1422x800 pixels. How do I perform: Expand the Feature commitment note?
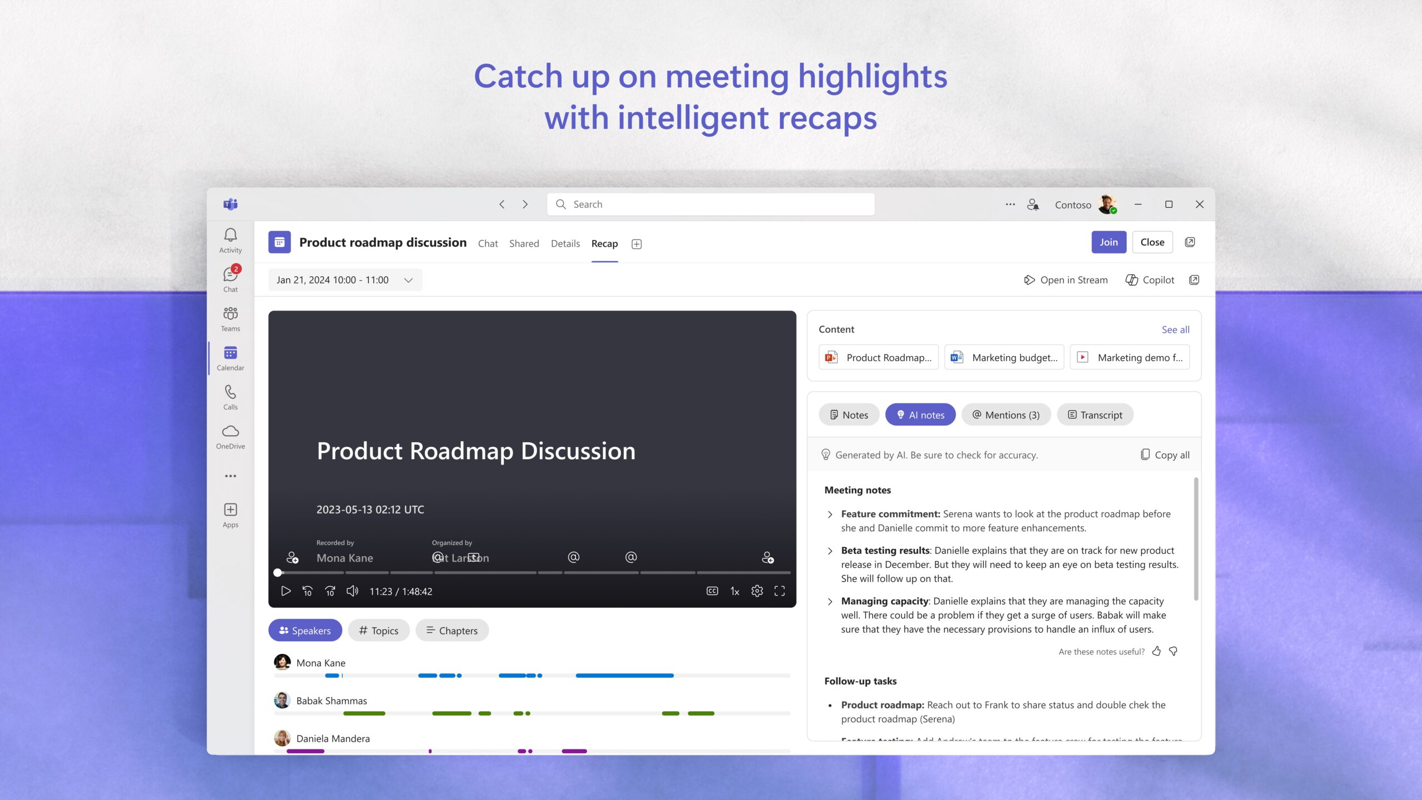pos(830,514)
